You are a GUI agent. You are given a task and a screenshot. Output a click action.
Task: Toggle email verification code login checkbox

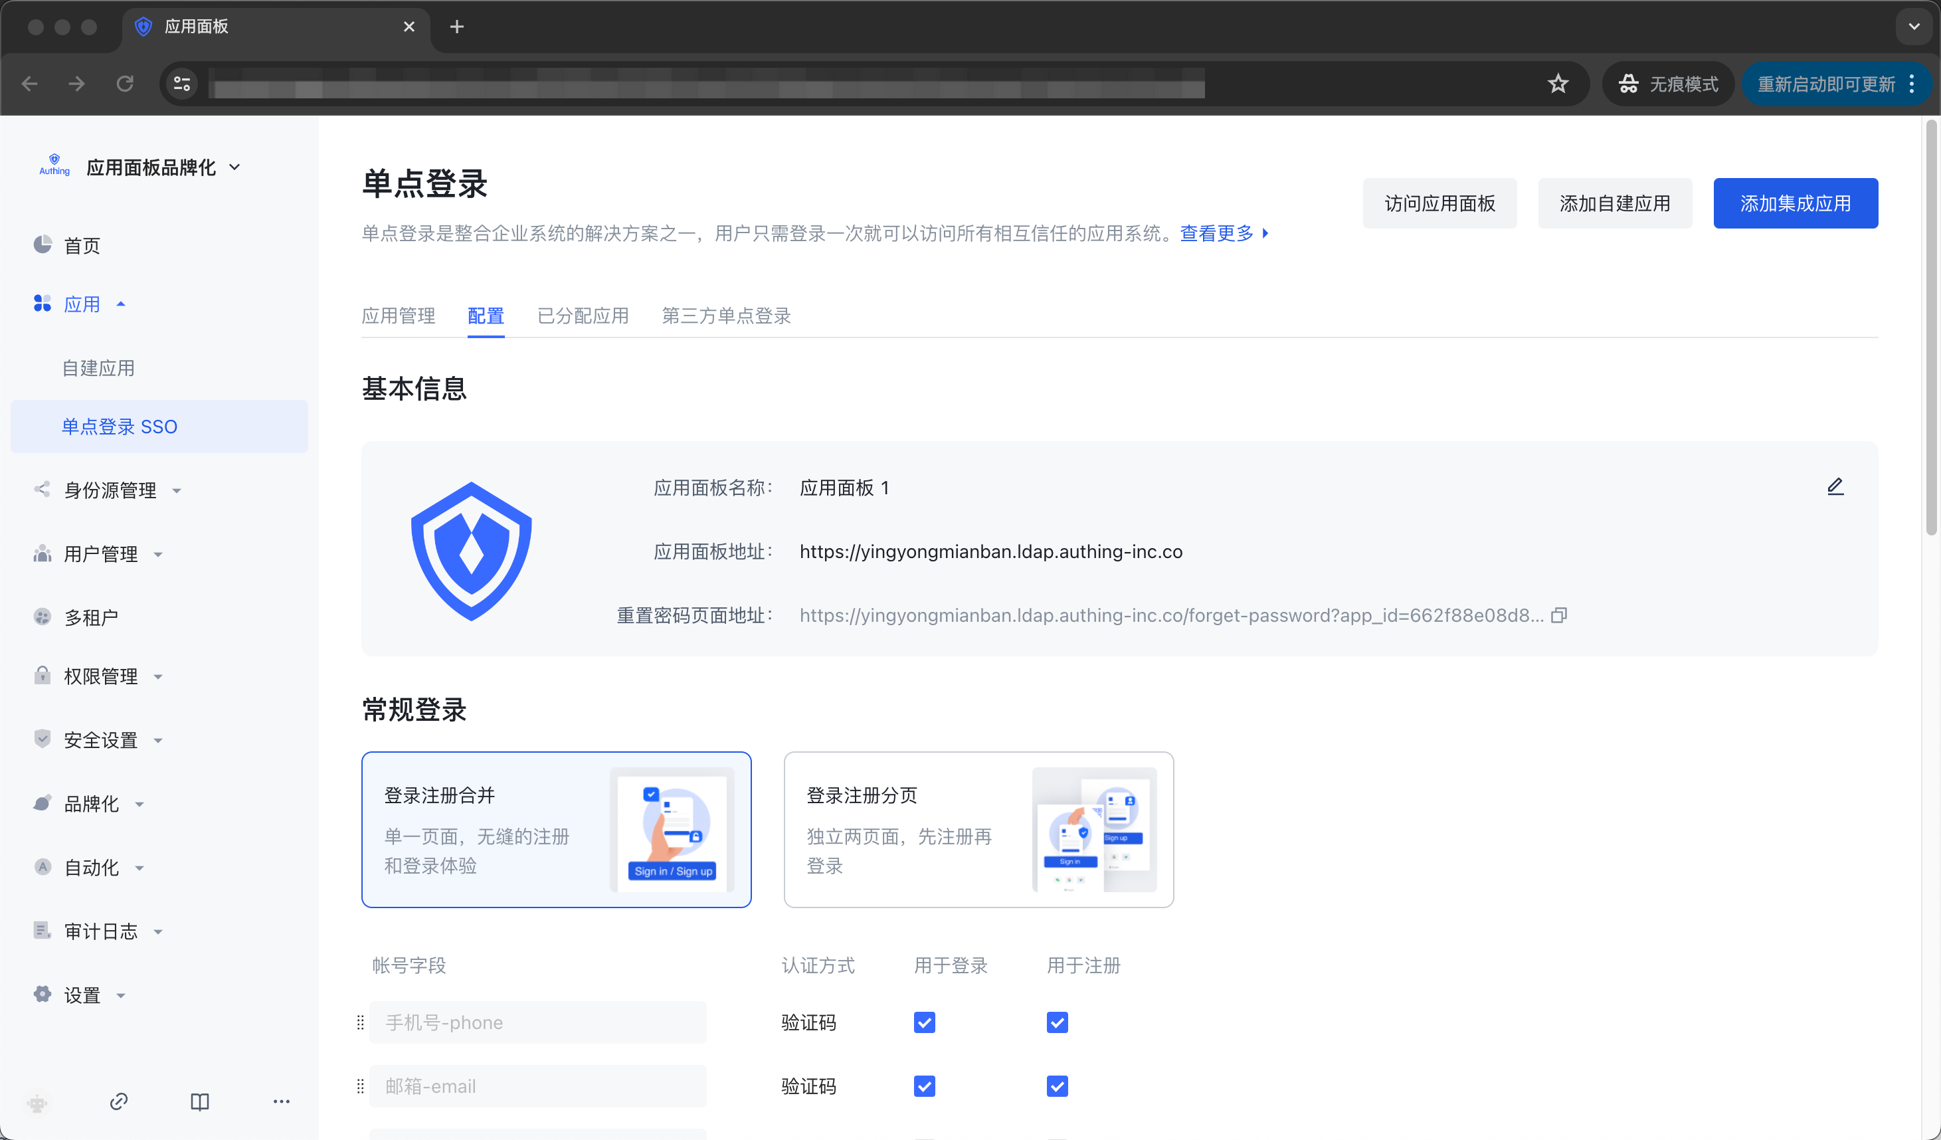pos(924,1086)
